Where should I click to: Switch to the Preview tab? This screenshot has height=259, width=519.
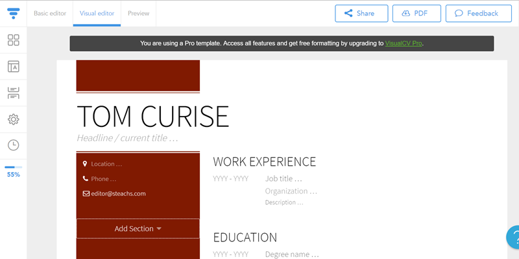click(138, 13)
